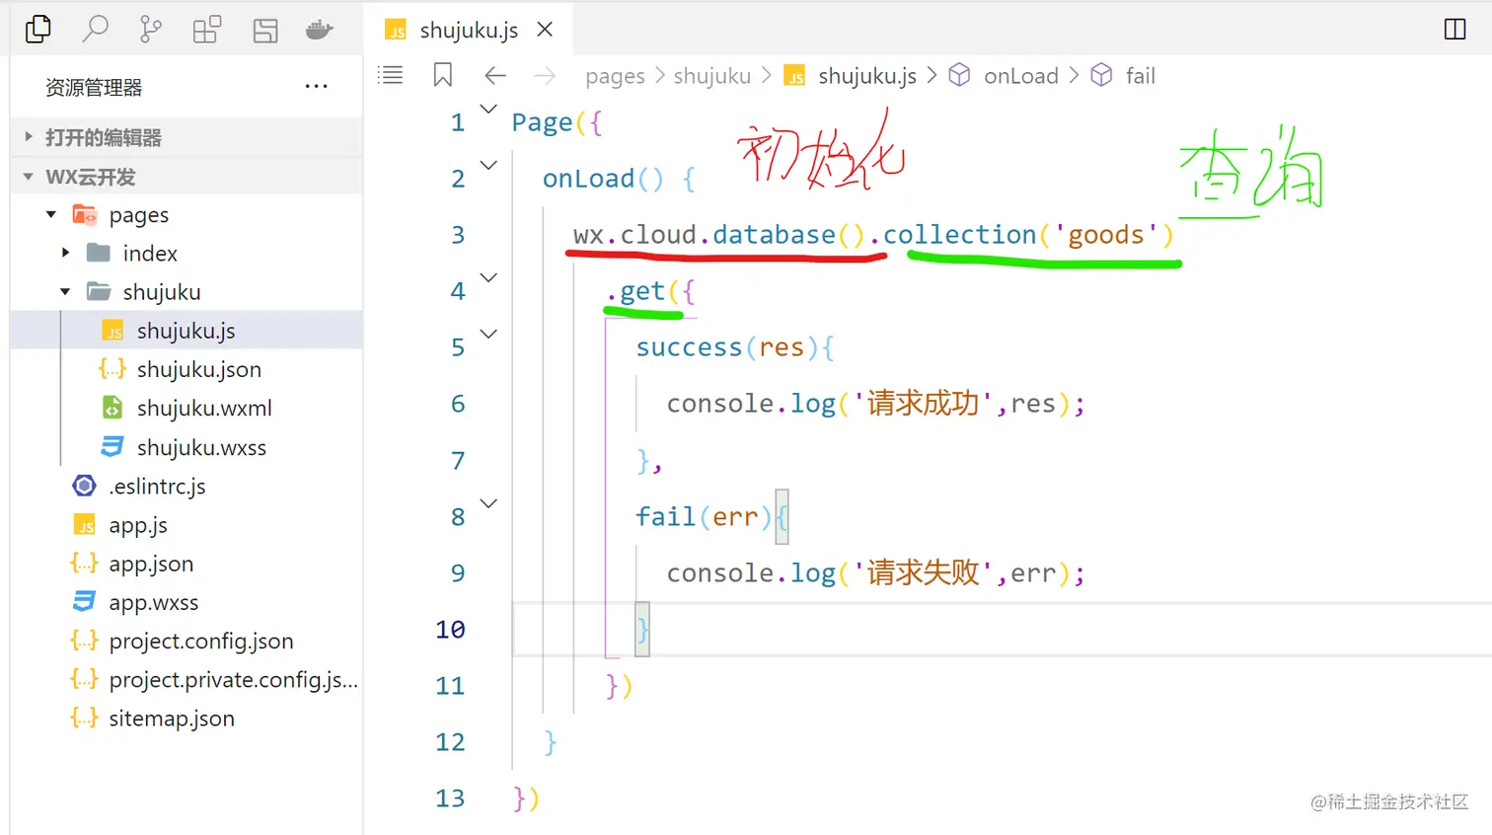This screenshot has height=835, width=1492.
Task: Fold .get block at line 4 chevron
Action: click(x=488, y=277)
